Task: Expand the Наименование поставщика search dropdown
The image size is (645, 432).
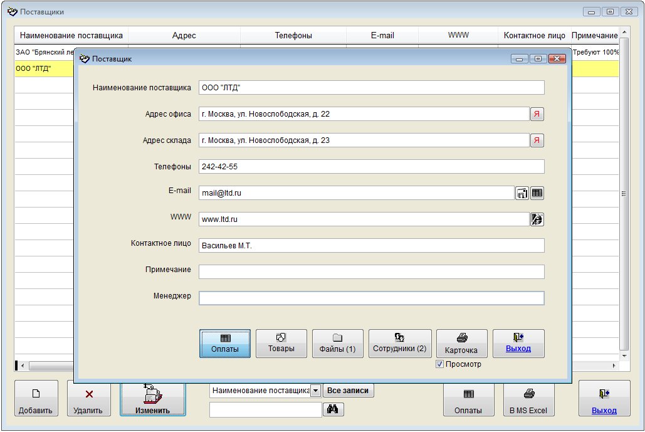Action: click(x=316, y=391)
